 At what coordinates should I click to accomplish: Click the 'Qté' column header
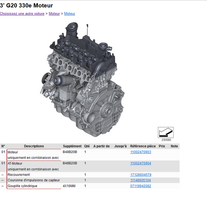pos(87,146)
